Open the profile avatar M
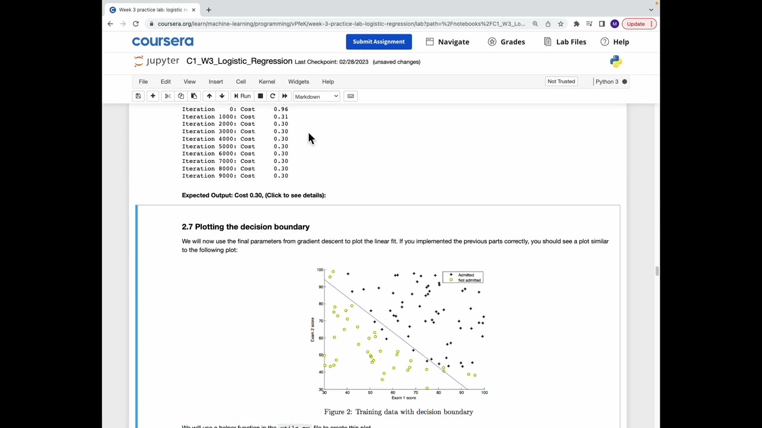 click(x=614, y=24)
